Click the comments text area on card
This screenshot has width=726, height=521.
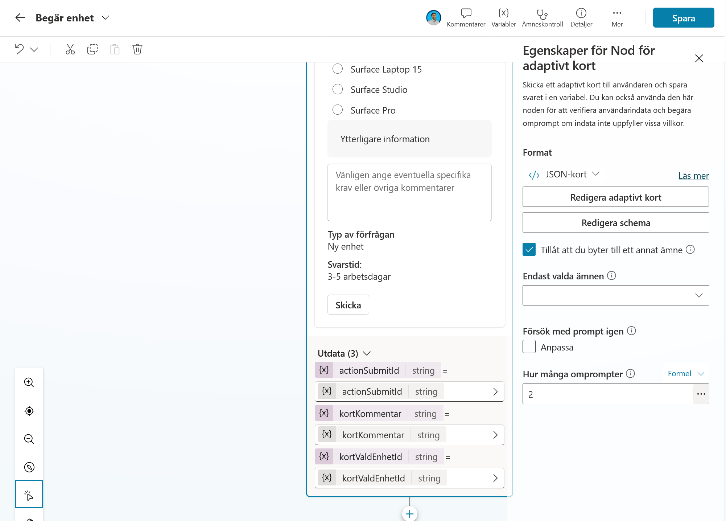409,192
